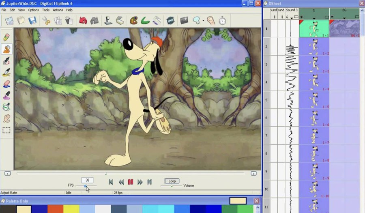This screenshot has height=213, width=365.
Task: Open the Sound 3 column dropdown arrow
Action: pyautogui.click(x=291, y=17)
